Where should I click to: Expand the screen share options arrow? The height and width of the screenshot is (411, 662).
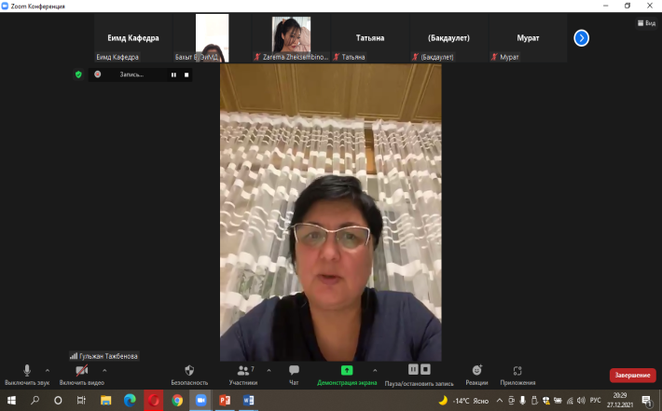[375, 370]
